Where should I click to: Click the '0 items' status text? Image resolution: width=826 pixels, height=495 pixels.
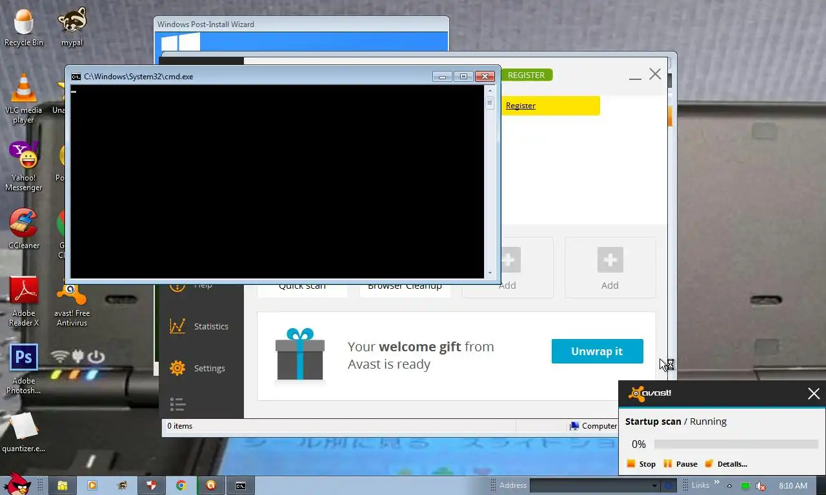(180, 426)
